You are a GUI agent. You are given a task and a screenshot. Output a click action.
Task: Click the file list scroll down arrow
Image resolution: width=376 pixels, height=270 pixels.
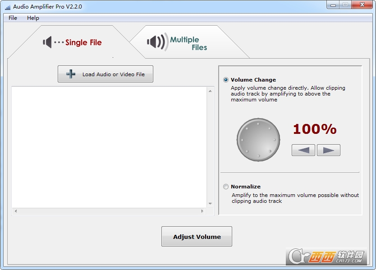click(x=210, y=204)
